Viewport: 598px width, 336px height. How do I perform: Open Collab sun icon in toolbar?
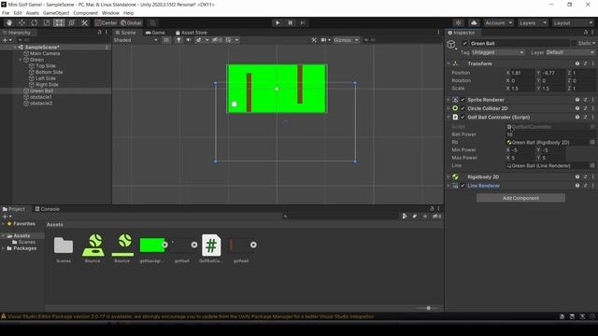[459, 22]
